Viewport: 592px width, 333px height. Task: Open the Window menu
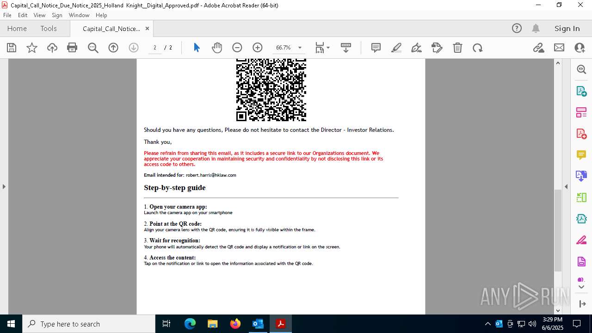click(x=79, y=15)
